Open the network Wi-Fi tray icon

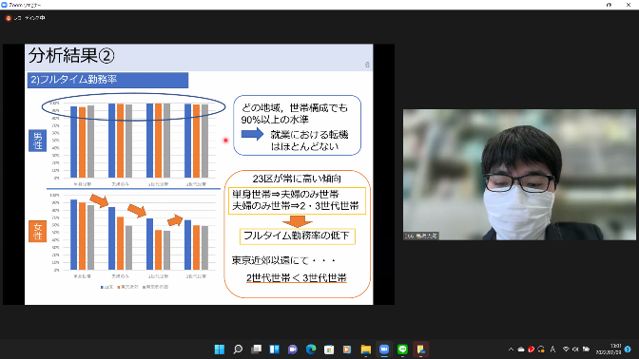point(566,350)
